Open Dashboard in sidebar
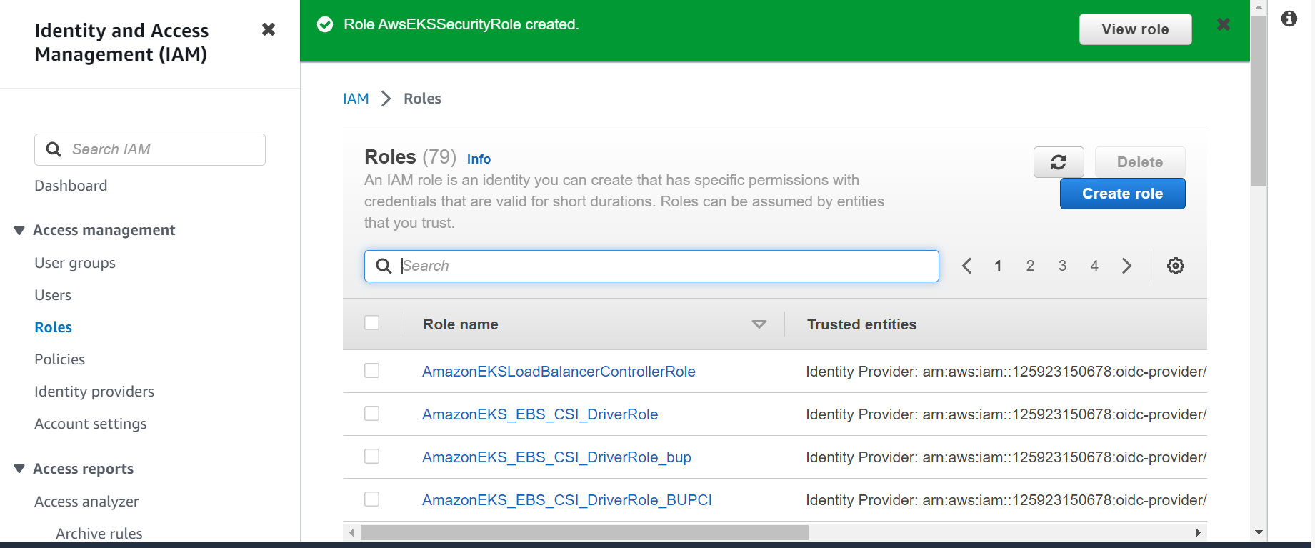This screenshot has height=548, width=1315. [x=71, y=186]
